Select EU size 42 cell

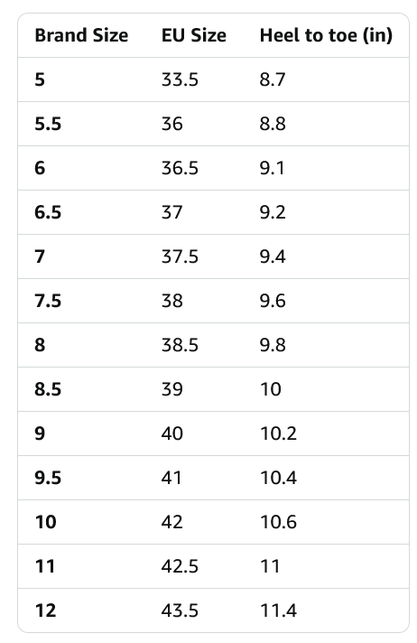tap(171, 522)
